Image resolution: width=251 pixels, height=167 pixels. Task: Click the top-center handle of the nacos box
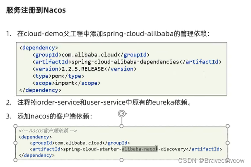[x=121, y=126]
